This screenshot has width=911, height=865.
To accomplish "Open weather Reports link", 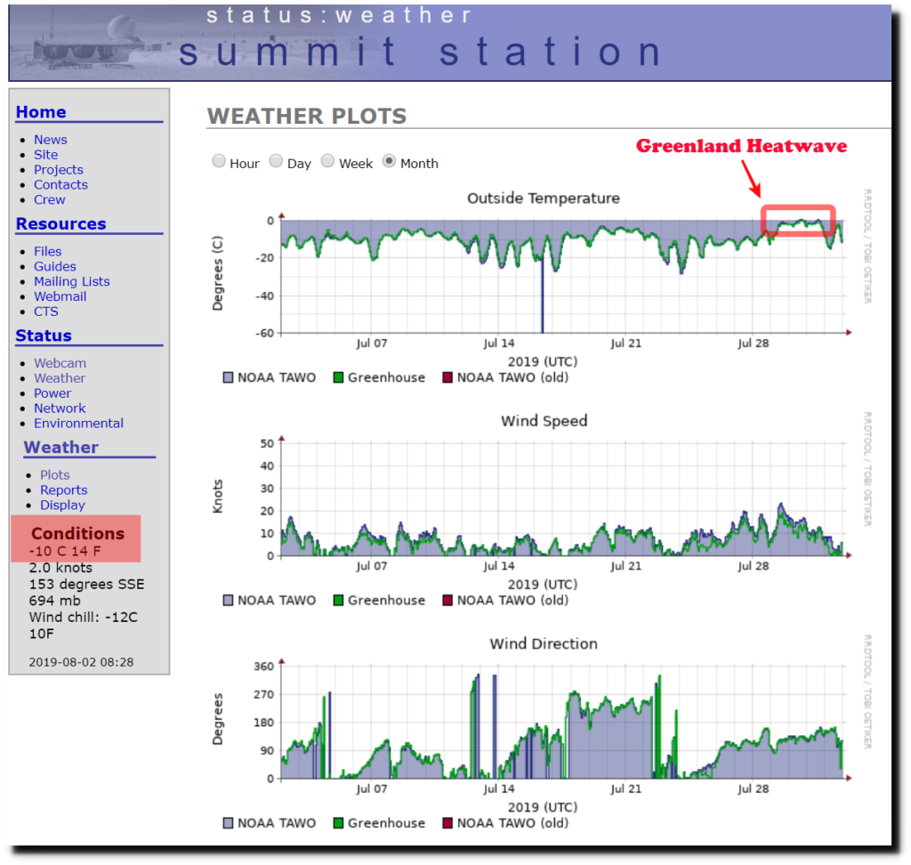I will (x=63, y=490).
